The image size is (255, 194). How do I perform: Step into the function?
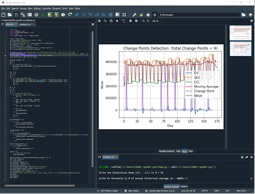(90, 14)
